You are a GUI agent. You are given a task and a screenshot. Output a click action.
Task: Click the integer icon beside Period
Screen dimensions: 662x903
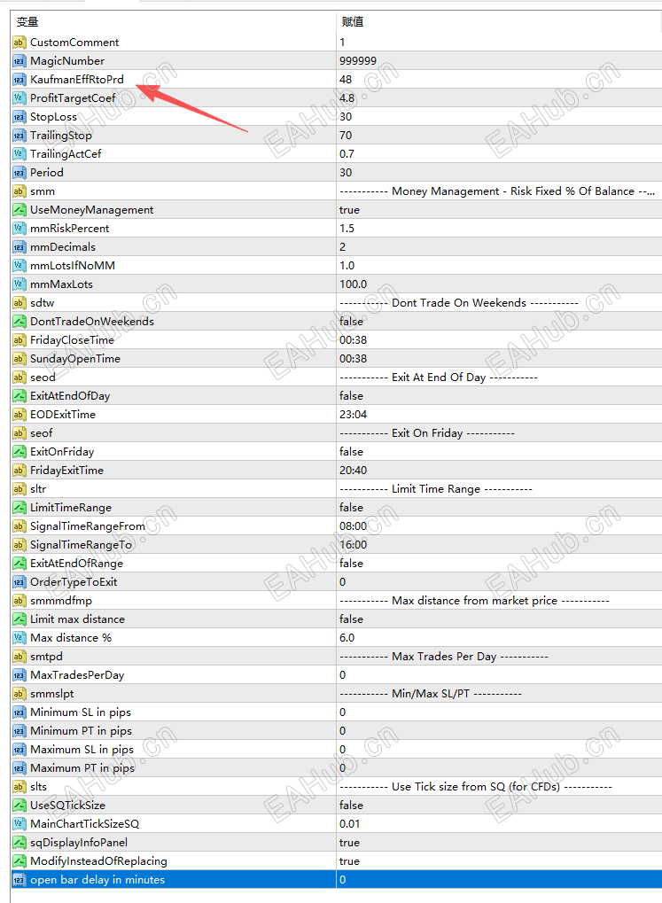click(19, 173)
